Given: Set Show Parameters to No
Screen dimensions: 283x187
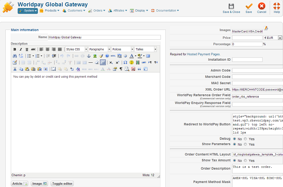Looking at the screenshot, I should [x=234, y=144].
